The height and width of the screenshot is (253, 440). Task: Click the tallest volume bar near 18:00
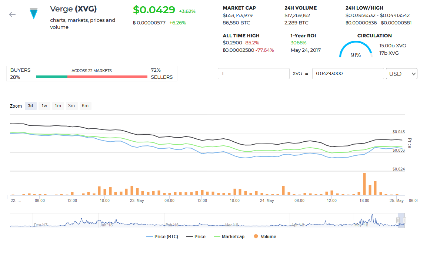[364, 184]
